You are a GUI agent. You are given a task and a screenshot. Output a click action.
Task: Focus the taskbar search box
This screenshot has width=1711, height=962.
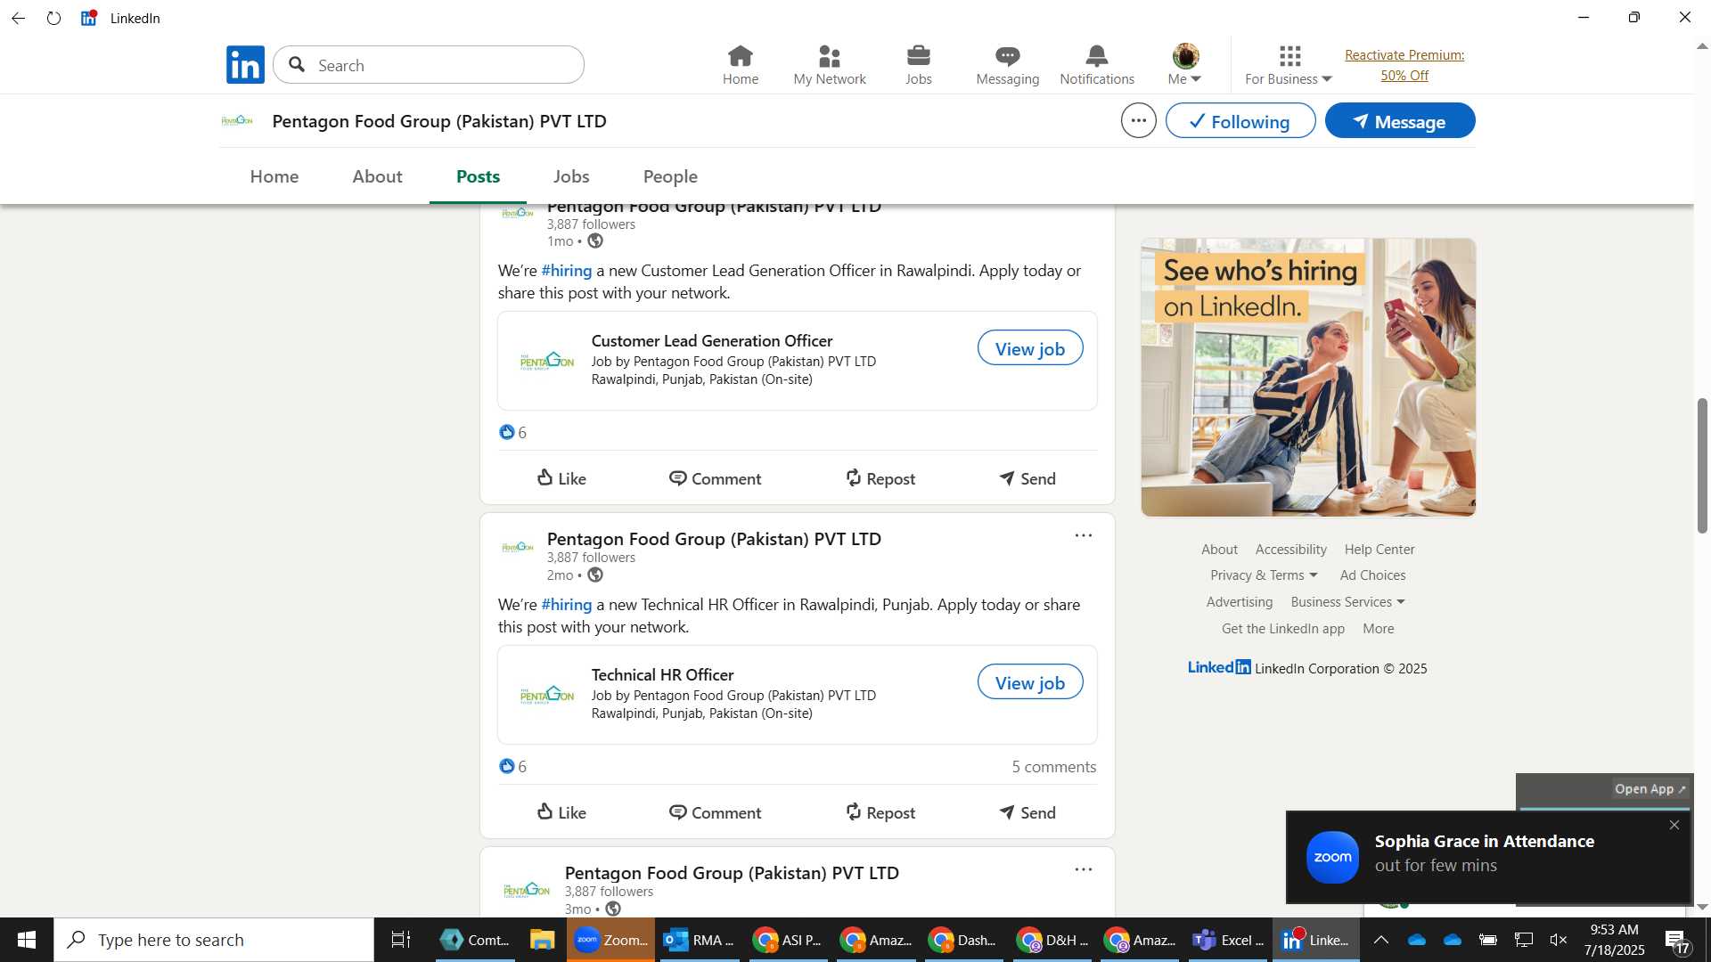(x=214, y=940)
